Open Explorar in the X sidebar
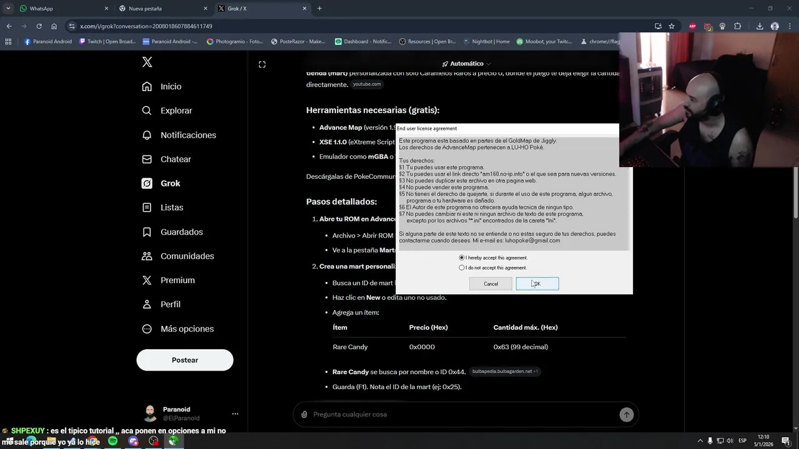799x449 pixels. [167, 110]
